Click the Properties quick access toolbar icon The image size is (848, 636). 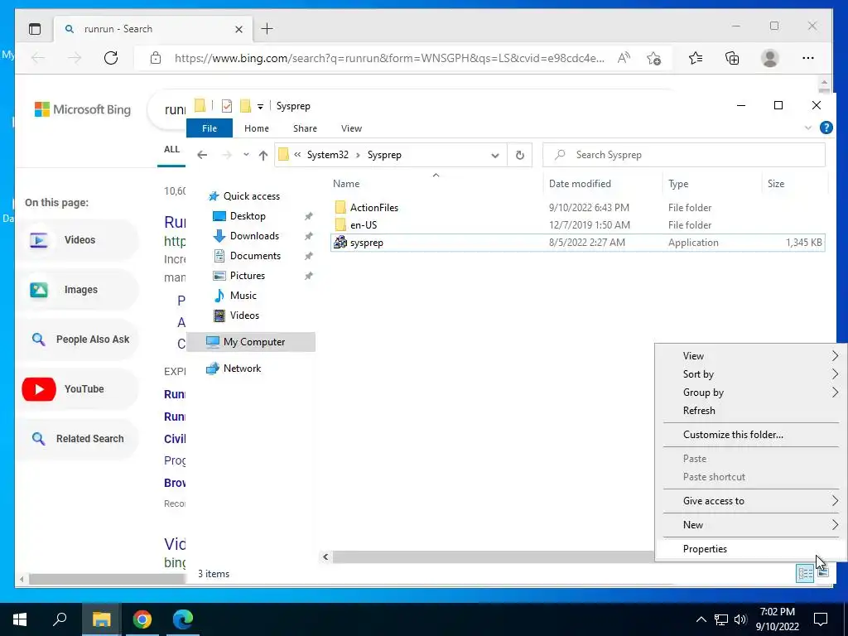click(x=227, y=106)
